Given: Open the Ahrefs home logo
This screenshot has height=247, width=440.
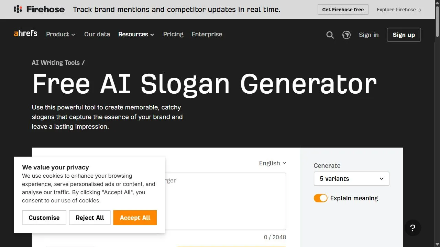Looking at the screenshot, I should tap(25, 34).
